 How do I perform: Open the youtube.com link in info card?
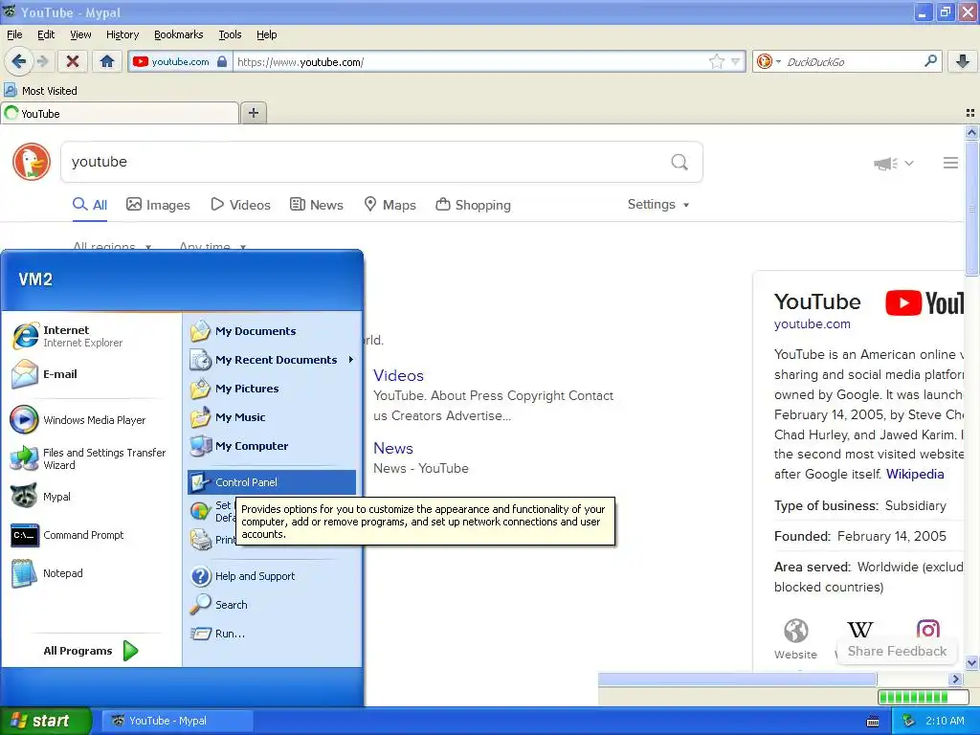pyautogui.click(x=812, y=323)
